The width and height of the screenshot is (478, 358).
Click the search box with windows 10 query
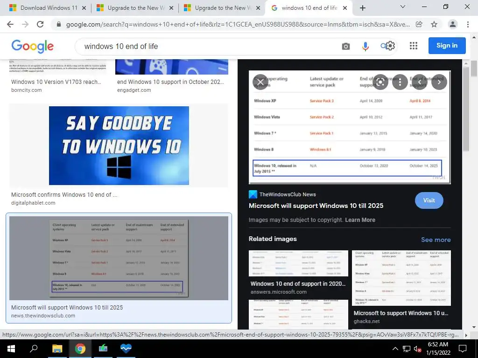coord(207,46)
